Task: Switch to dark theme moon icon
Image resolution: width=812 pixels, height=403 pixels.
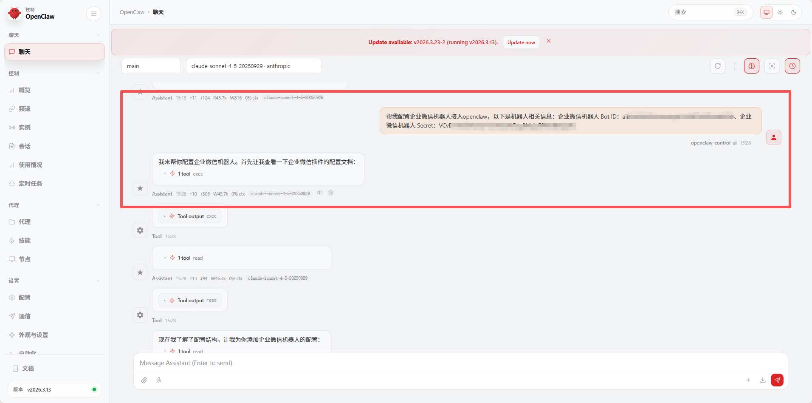Action: tap(794, 12)
